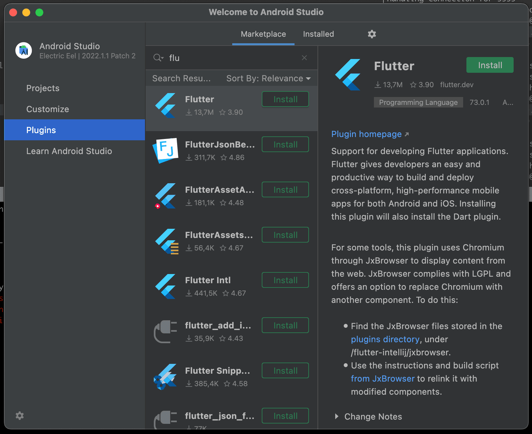532x434 pixels.
Task: Click the FlutterJsonBeanFactory FJ plugin icon
Action: [166, 150]
